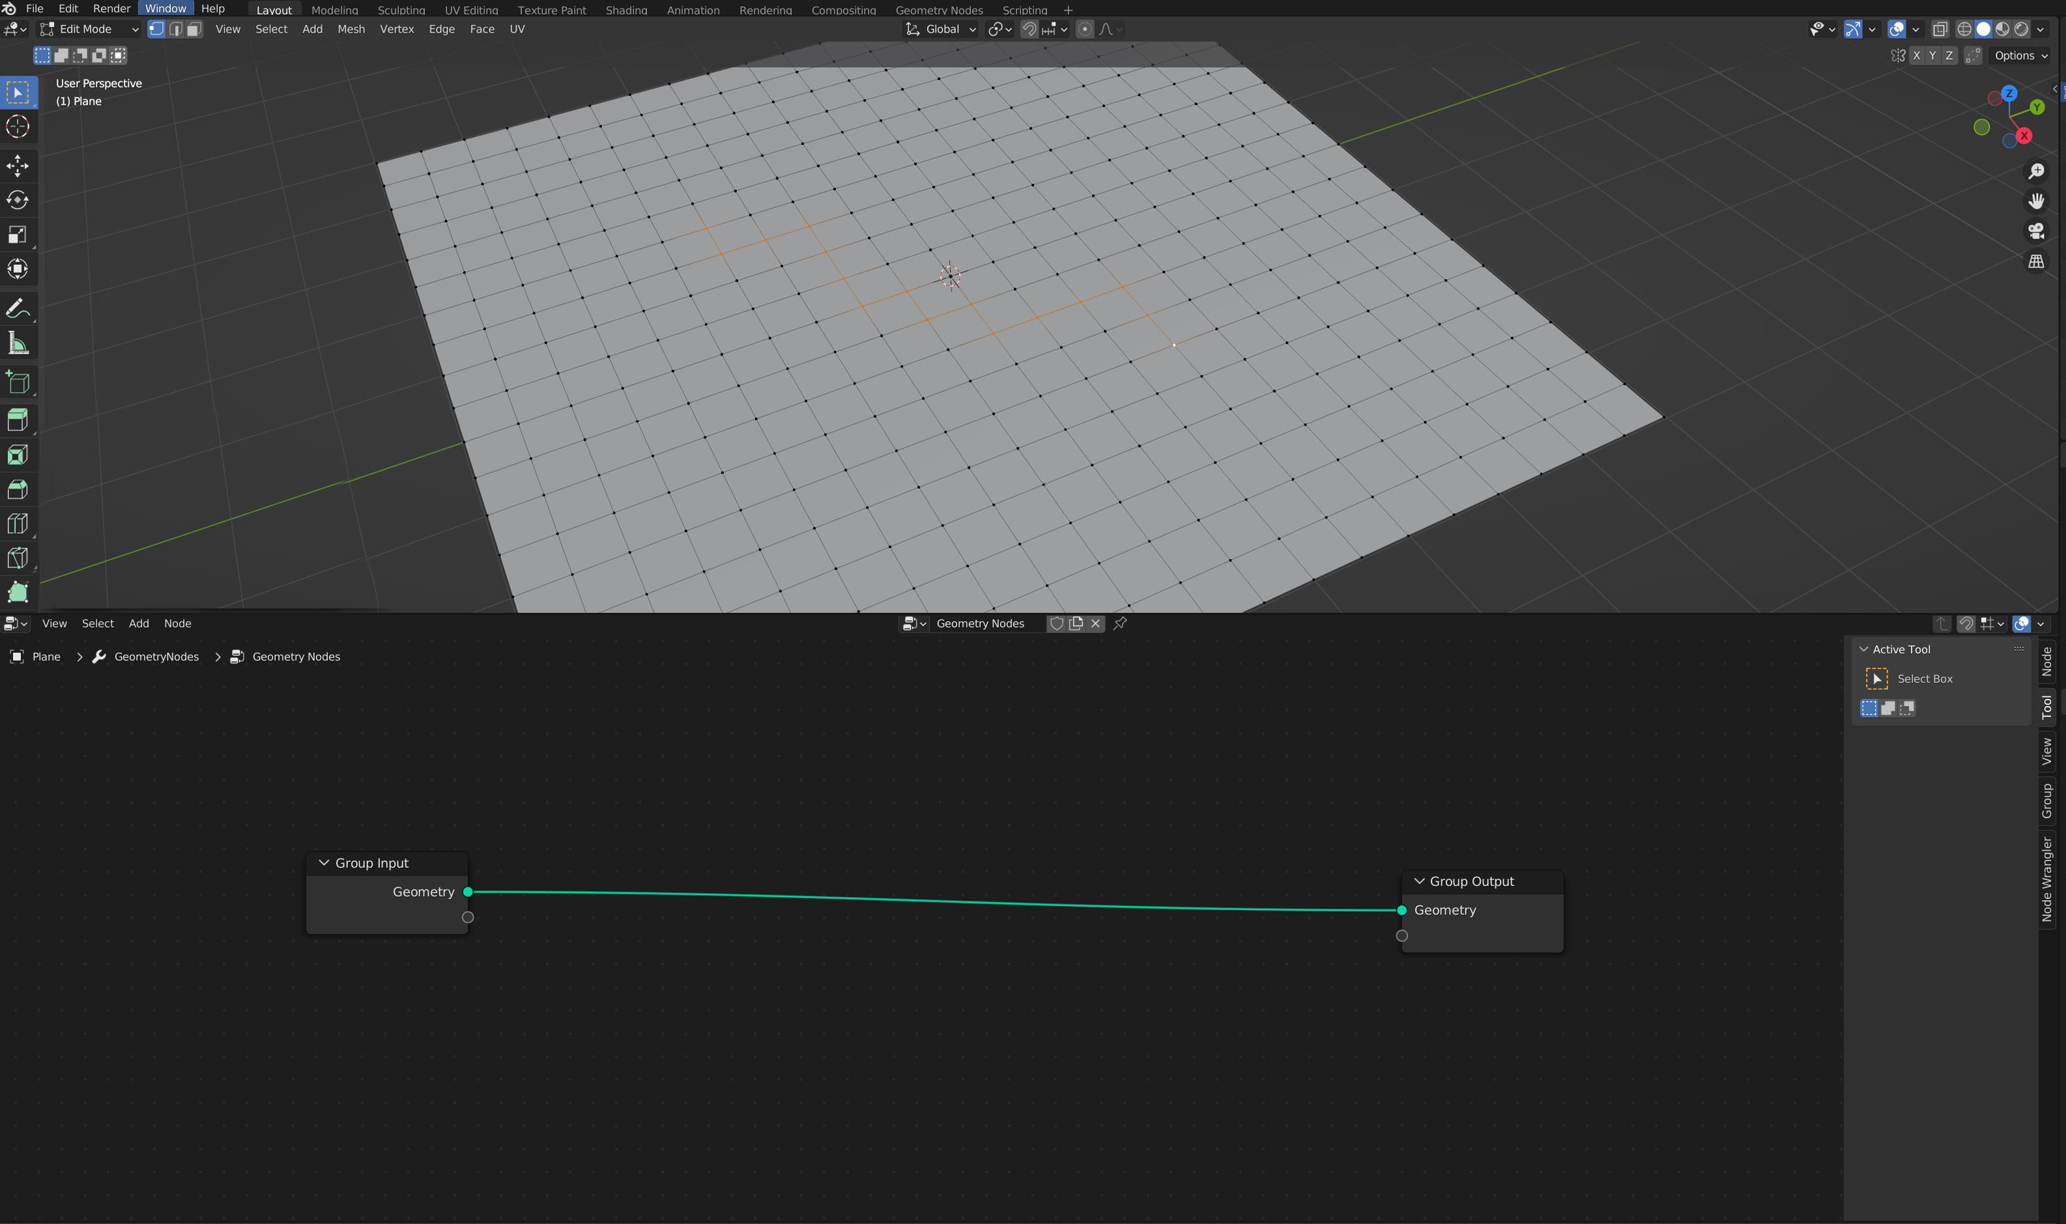The width and height of the screenshot is (2066, 1224).
Task: Toggle snapping magnet in 3D viewport header
Action: [1029, 29]
